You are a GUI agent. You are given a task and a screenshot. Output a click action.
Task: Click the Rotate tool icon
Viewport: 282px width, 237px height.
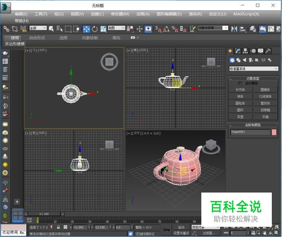tap(95, 29)
